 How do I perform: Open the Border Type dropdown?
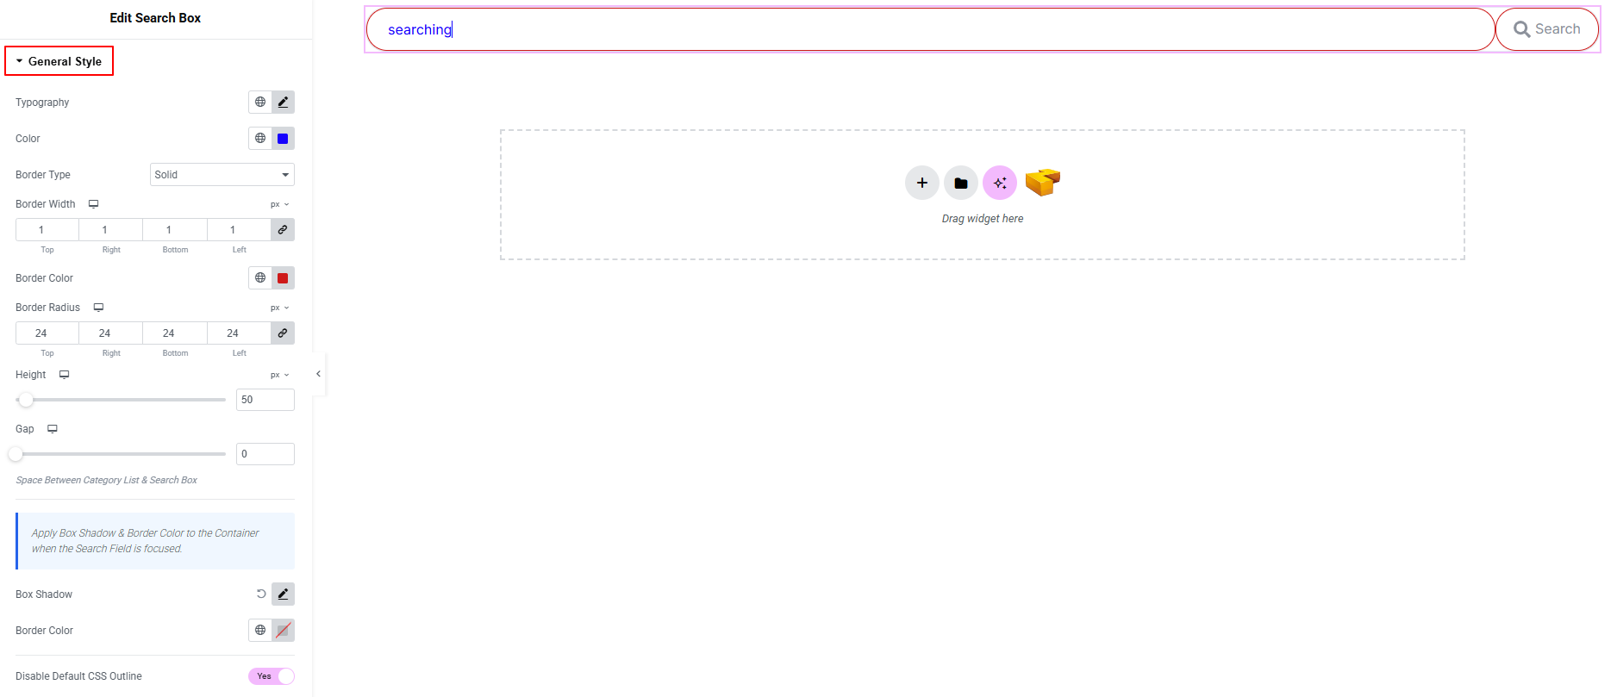tap(222, 175)
